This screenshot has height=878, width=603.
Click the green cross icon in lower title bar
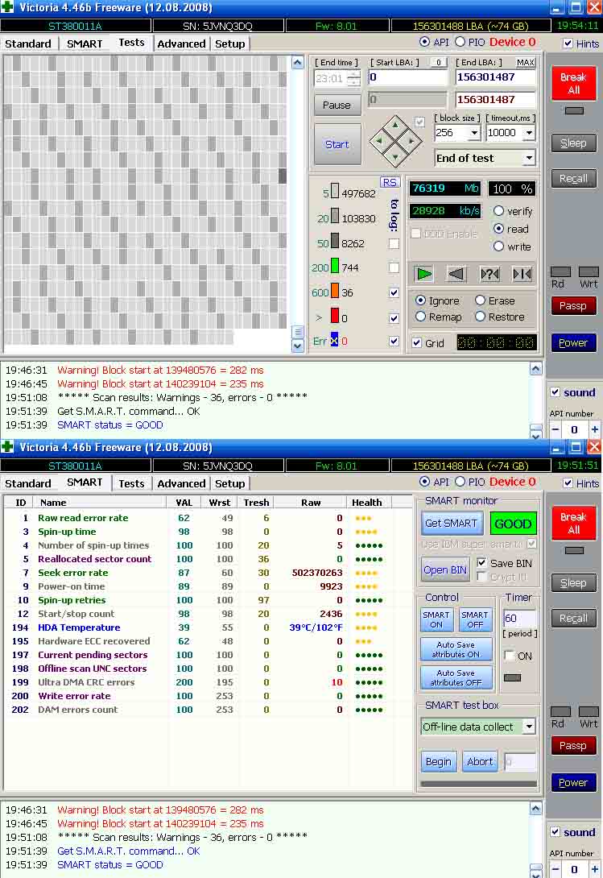[7, 447]
